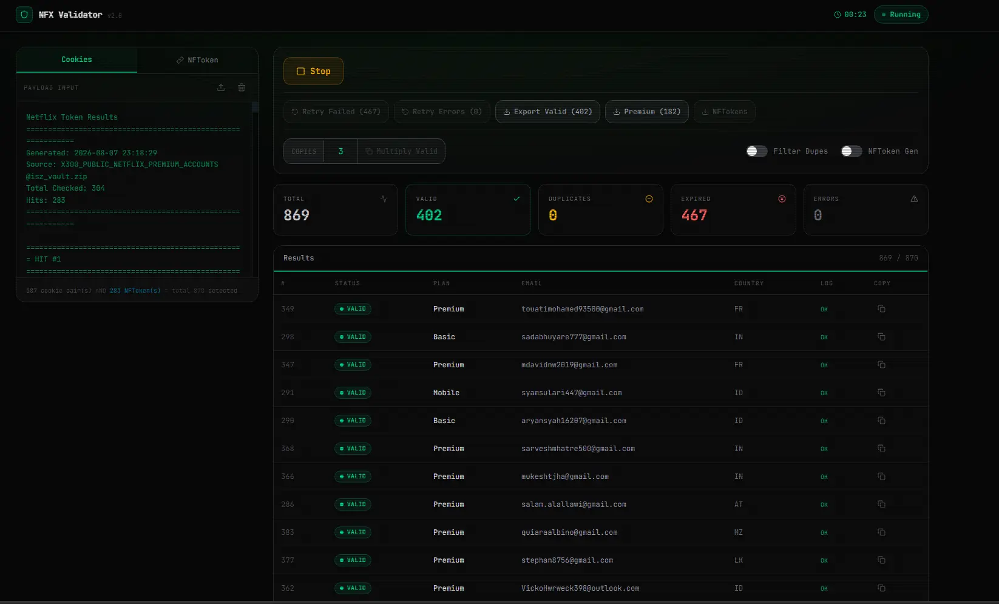
Task: Open log OK for row 362
Action: click(x=824, y=588)
